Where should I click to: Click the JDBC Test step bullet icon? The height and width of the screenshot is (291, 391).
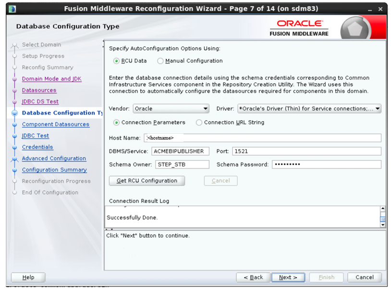pyautogui.click(x=15, y=136)
